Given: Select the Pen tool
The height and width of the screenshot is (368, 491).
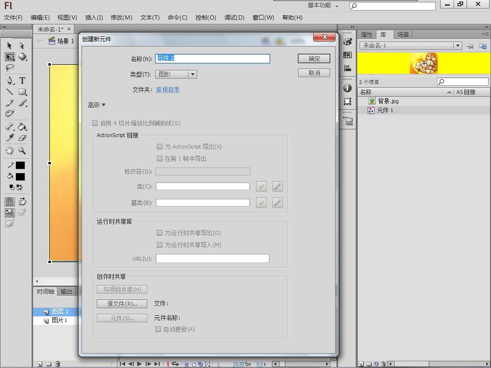Looking at the screenshot, I should coord(10,80).
